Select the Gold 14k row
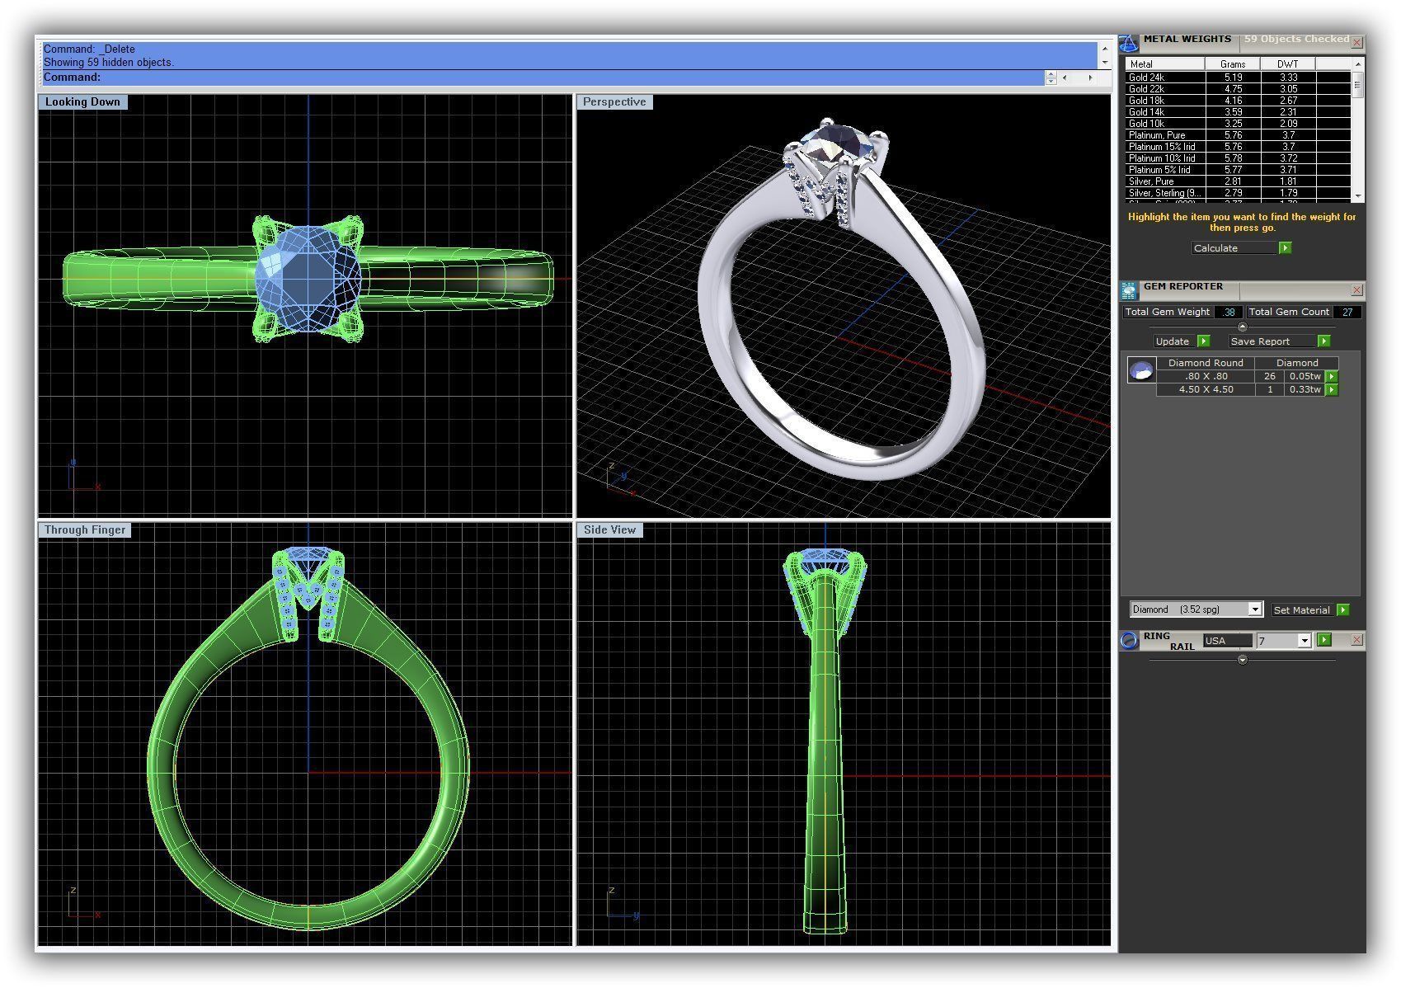 1238,112
